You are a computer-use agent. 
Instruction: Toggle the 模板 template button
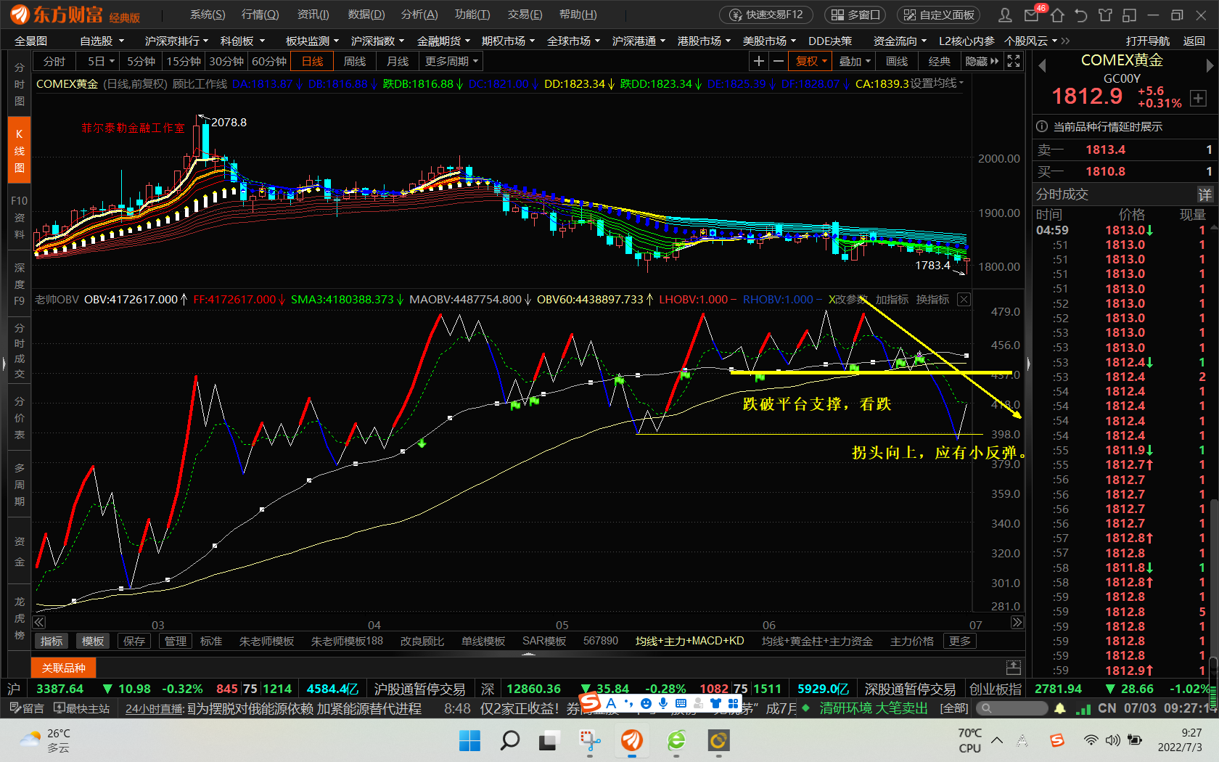tap(93, 641)
